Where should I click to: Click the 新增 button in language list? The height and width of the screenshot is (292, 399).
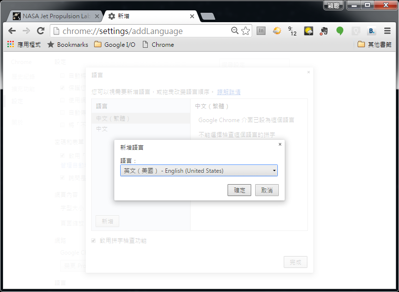click(107, 221)
